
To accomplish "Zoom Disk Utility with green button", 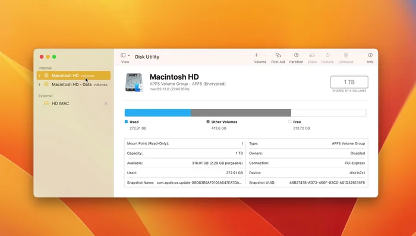I will click(54, 57).
